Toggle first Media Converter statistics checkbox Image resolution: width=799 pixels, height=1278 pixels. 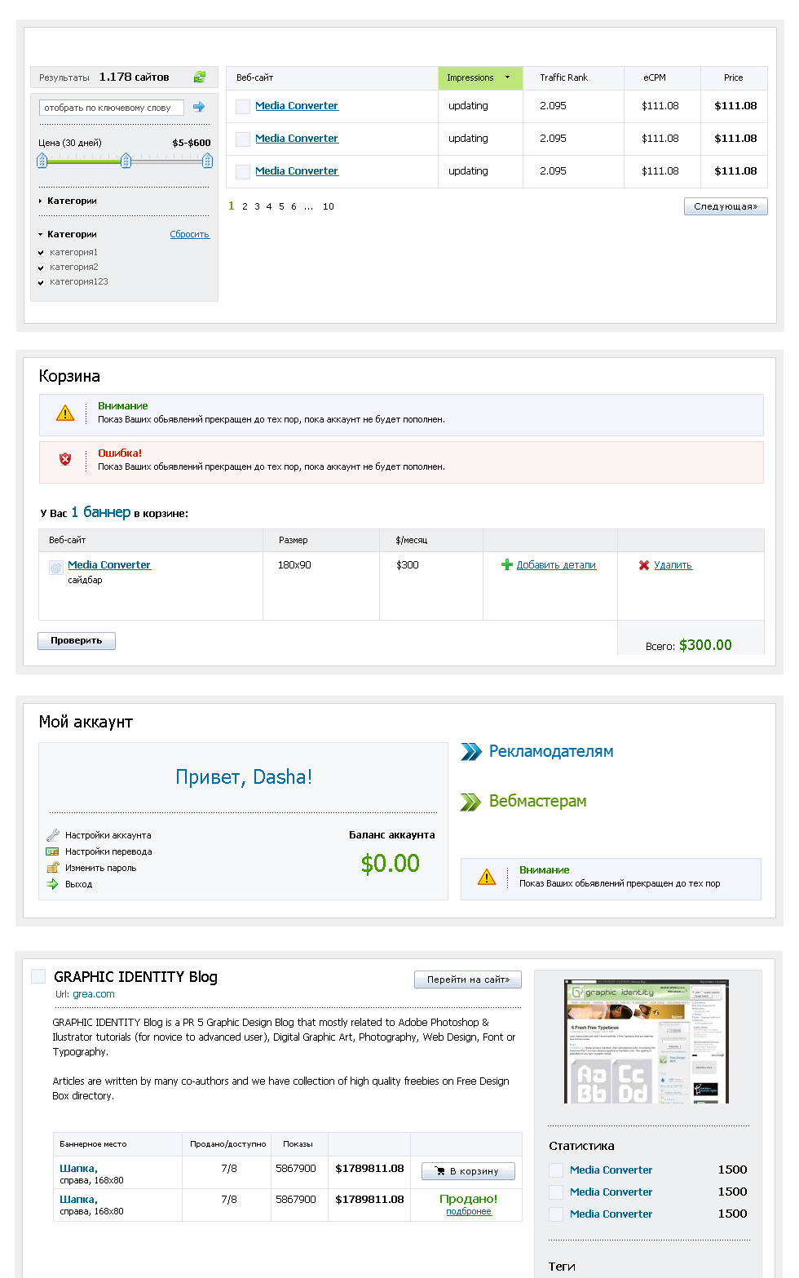[556, 1170]
